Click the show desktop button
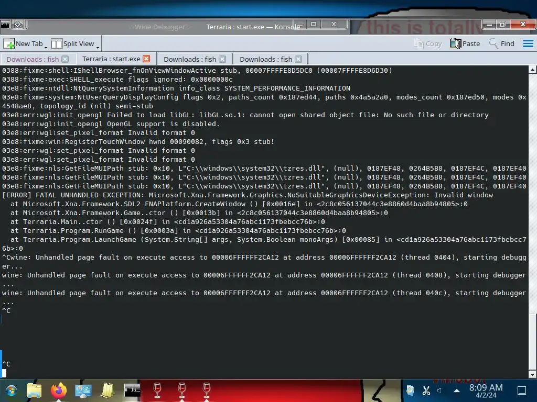 [522, 390]
